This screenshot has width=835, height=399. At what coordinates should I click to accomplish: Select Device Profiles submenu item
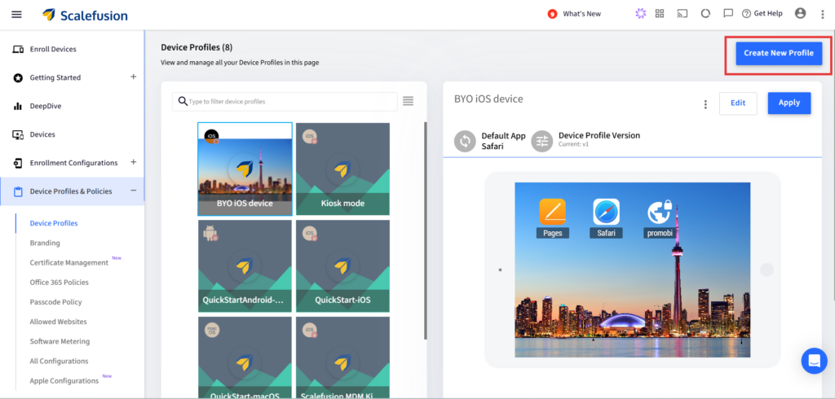[54, 223]
